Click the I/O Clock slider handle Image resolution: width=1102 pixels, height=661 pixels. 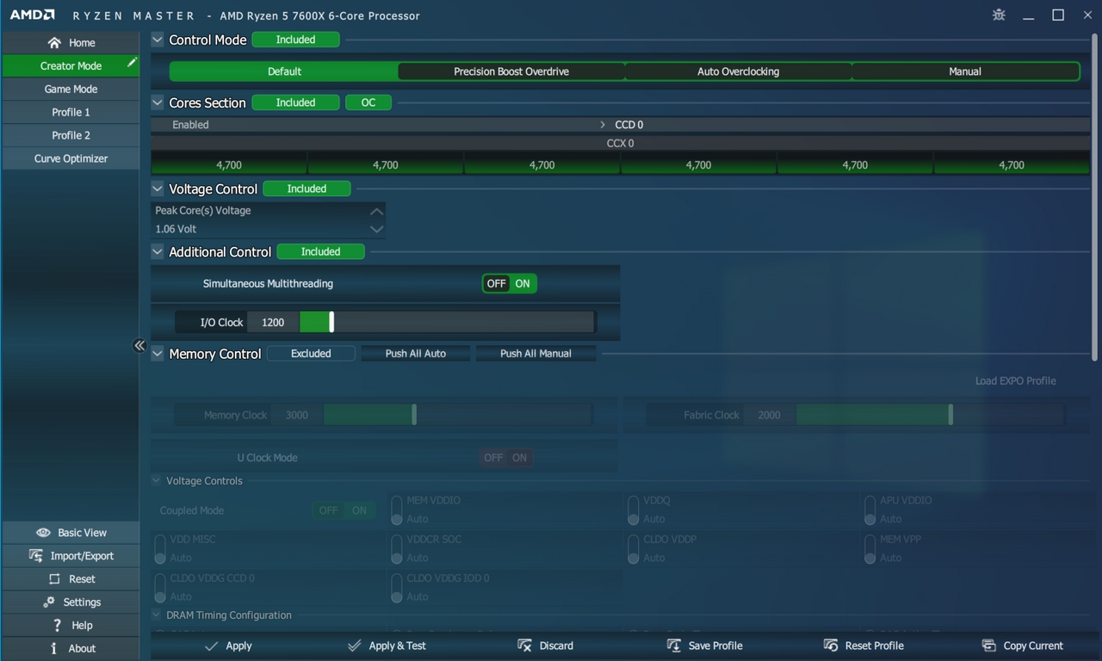point(331,322)
